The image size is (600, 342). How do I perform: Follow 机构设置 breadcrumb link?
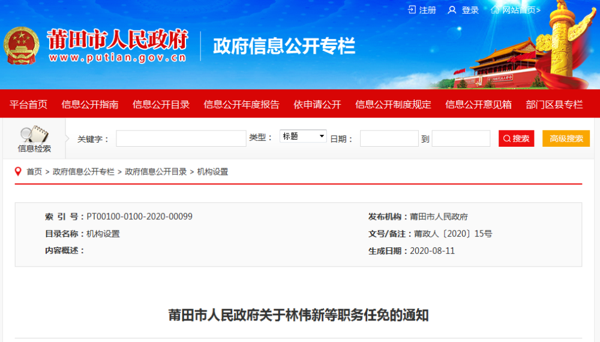212,172
